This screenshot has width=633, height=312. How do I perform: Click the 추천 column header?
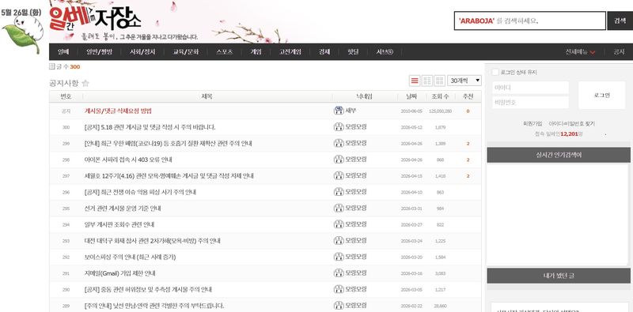point(468,96)
